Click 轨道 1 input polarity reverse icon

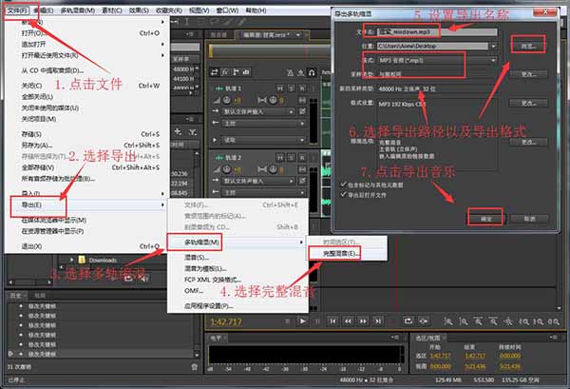click(302, 111)
